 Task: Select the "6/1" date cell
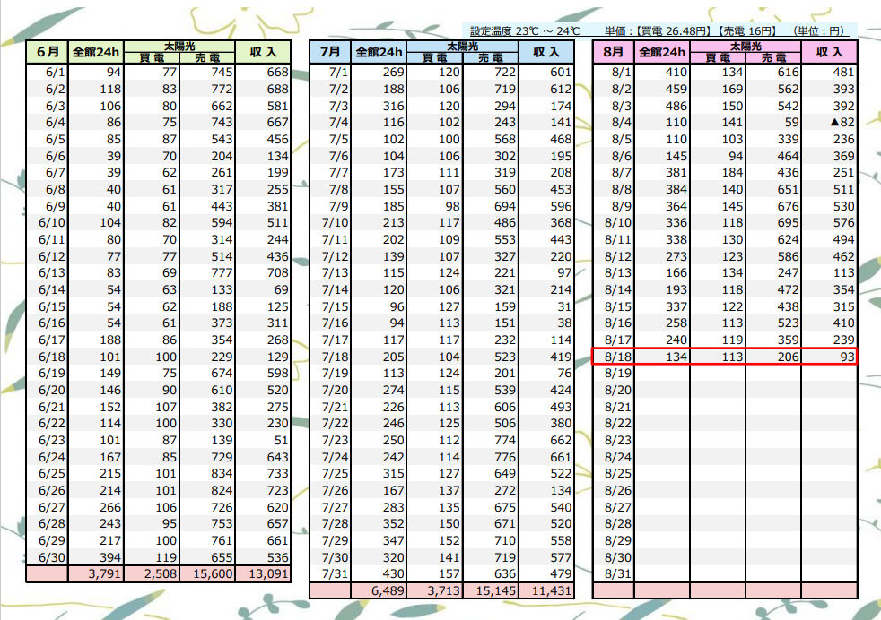point(48,73)
